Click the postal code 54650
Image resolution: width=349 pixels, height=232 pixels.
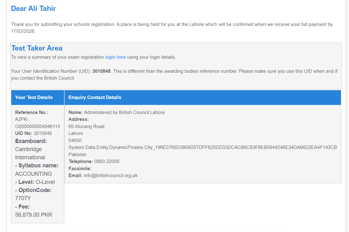(x=75, y=141)
